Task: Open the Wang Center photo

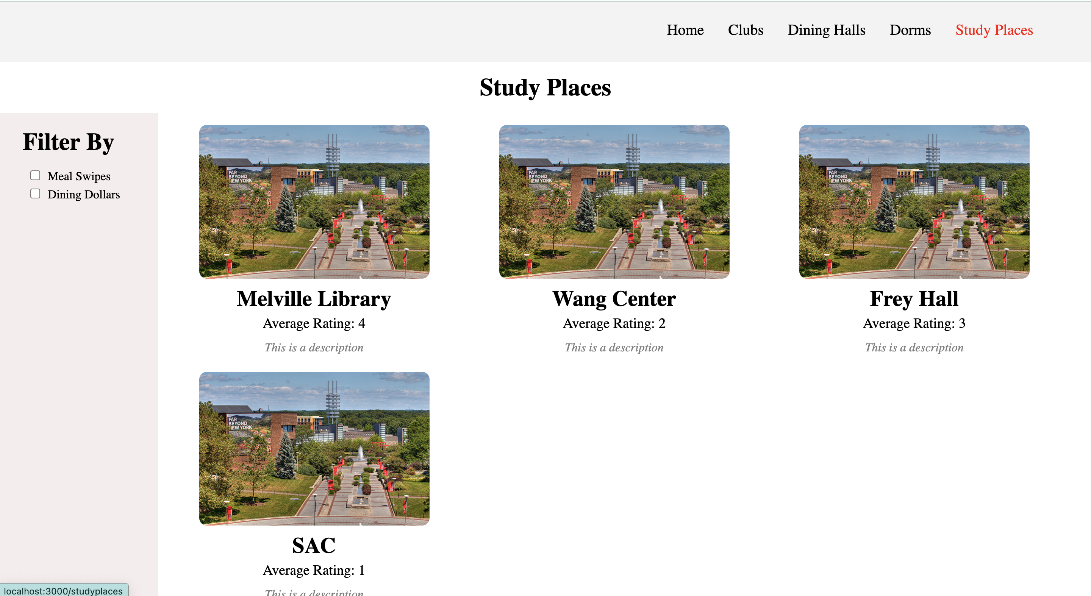Action: click(x=614, y=201)
